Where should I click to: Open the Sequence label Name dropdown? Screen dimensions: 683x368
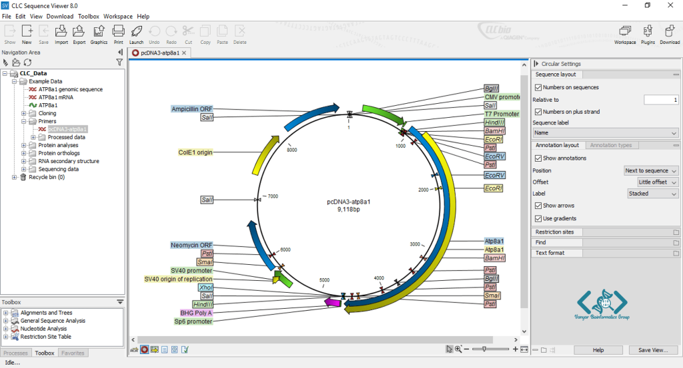pyautogui.click(x=605, y=133)
